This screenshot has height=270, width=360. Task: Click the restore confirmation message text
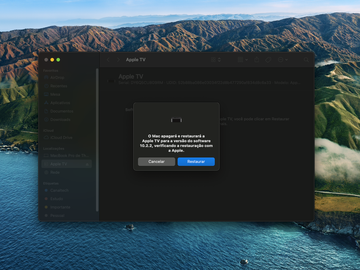pos(176,143)
